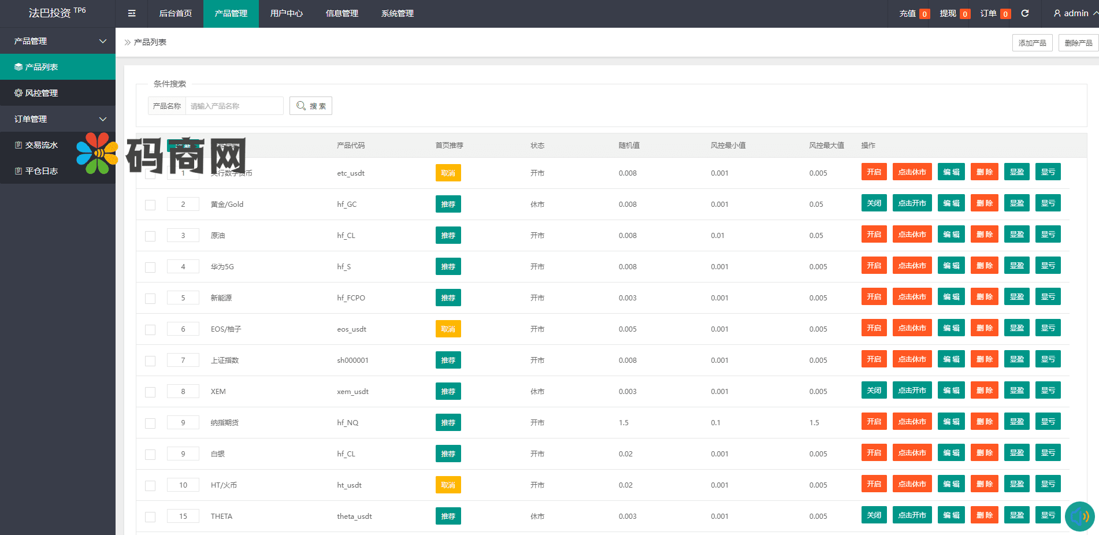Viewport: 1099px width, 535px height.
Task: Switch to the 用户中心 top tab
Action: 286,13
